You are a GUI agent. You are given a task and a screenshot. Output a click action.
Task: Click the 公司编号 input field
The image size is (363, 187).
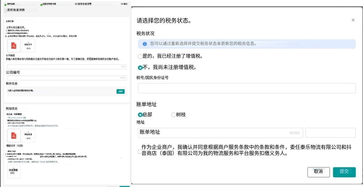(67, 78)
